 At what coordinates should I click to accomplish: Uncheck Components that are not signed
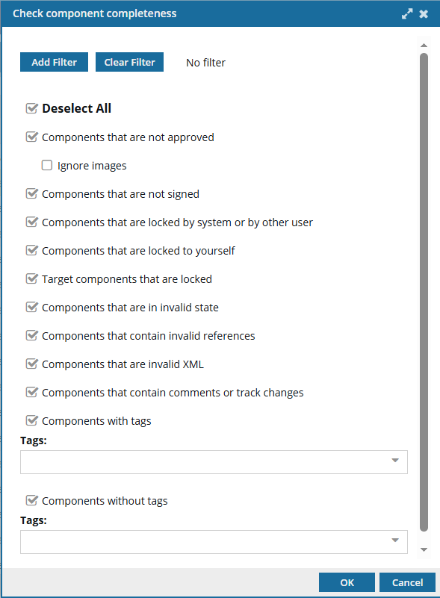(x=31, y=194)
